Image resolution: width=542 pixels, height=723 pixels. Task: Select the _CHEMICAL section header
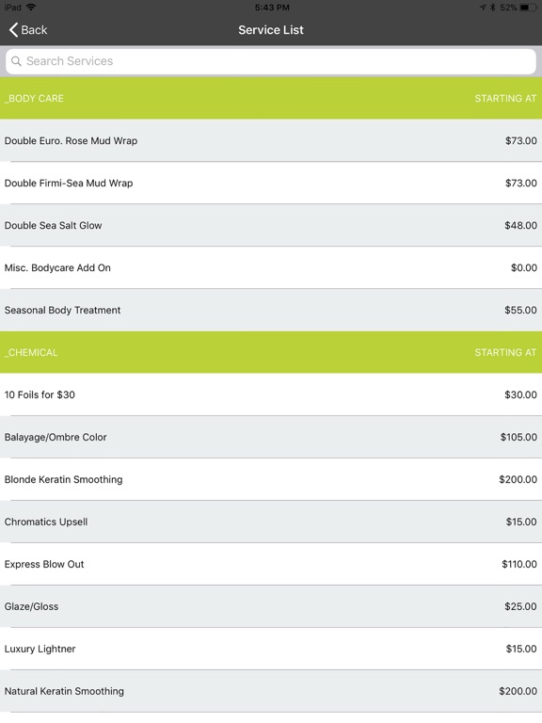pyautogui.click(x=271, y=352)
